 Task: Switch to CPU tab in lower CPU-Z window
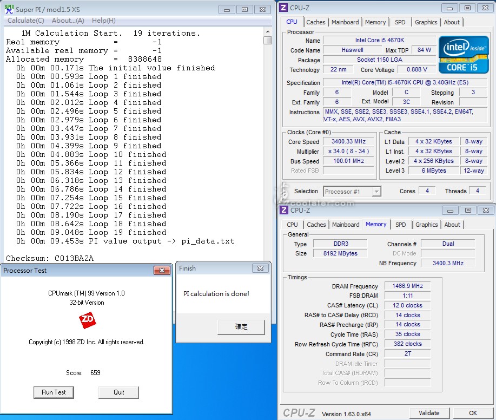point(292,225)
